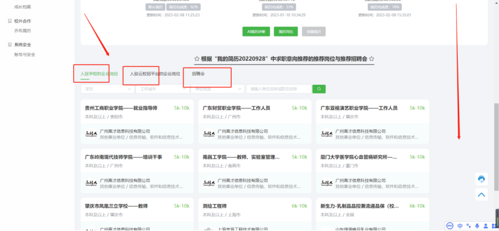The image size is (499, 231).
Task: Switch to 入驻云校招平台的企业岗位 tab
Action: click(155, 73)
